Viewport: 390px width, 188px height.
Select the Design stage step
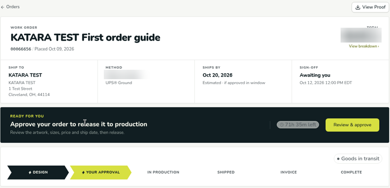[x=38, y=172]
